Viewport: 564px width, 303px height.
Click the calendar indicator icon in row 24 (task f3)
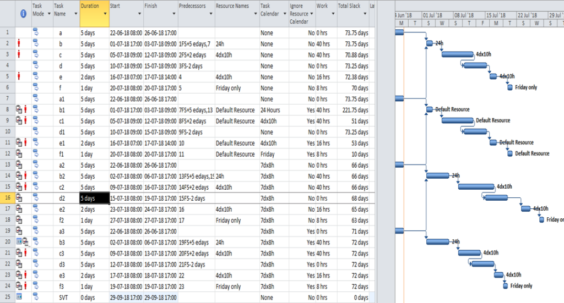coord(19,286)
